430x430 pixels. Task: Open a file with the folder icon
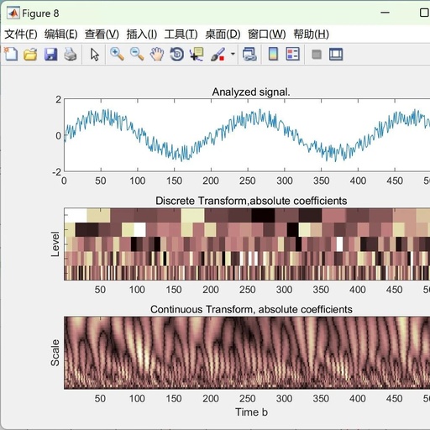point(30,54)
